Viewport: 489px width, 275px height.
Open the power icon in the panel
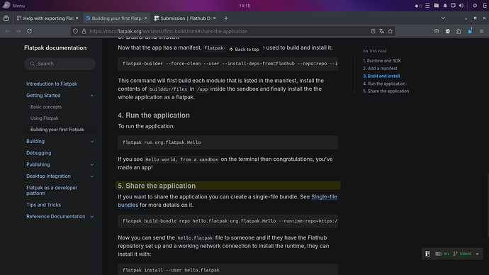(475, 6)
